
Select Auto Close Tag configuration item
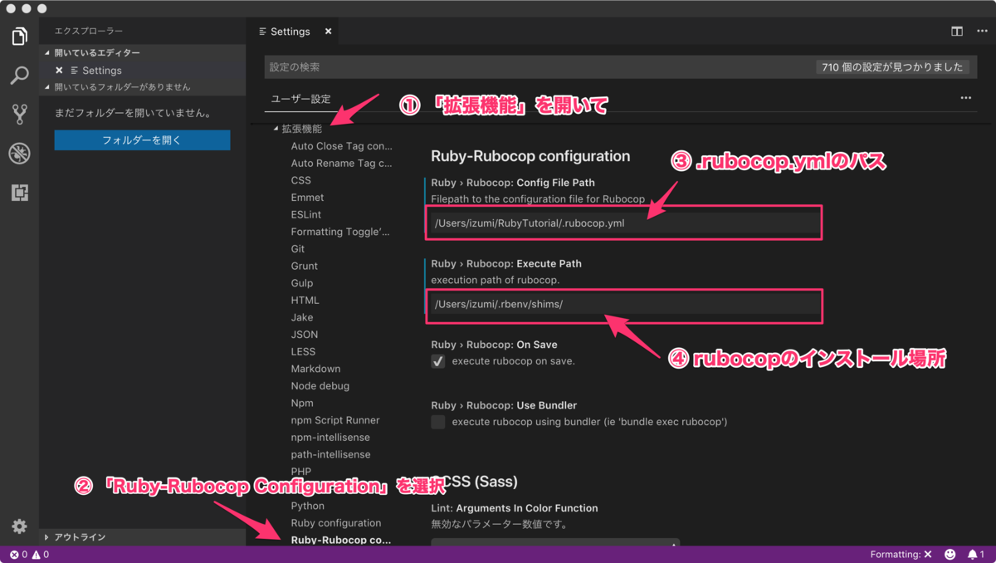pyautogui.click(x=342, y=146)
